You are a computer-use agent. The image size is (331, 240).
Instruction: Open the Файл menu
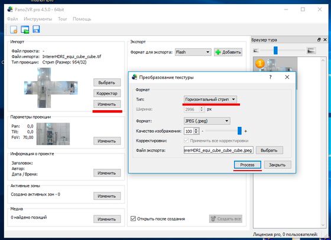click(12, 19)
